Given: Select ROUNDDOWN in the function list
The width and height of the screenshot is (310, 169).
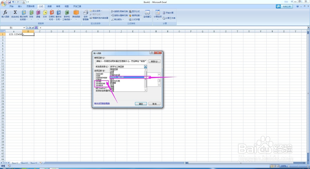Looking at the screenshot, I should pos(101,84).
